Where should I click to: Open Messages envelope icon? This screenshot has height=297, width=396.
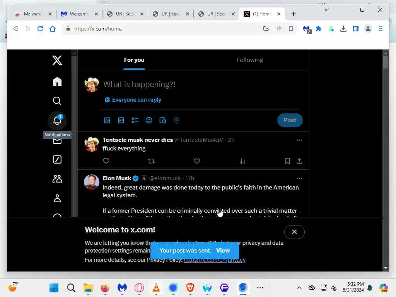coord(57,141)
